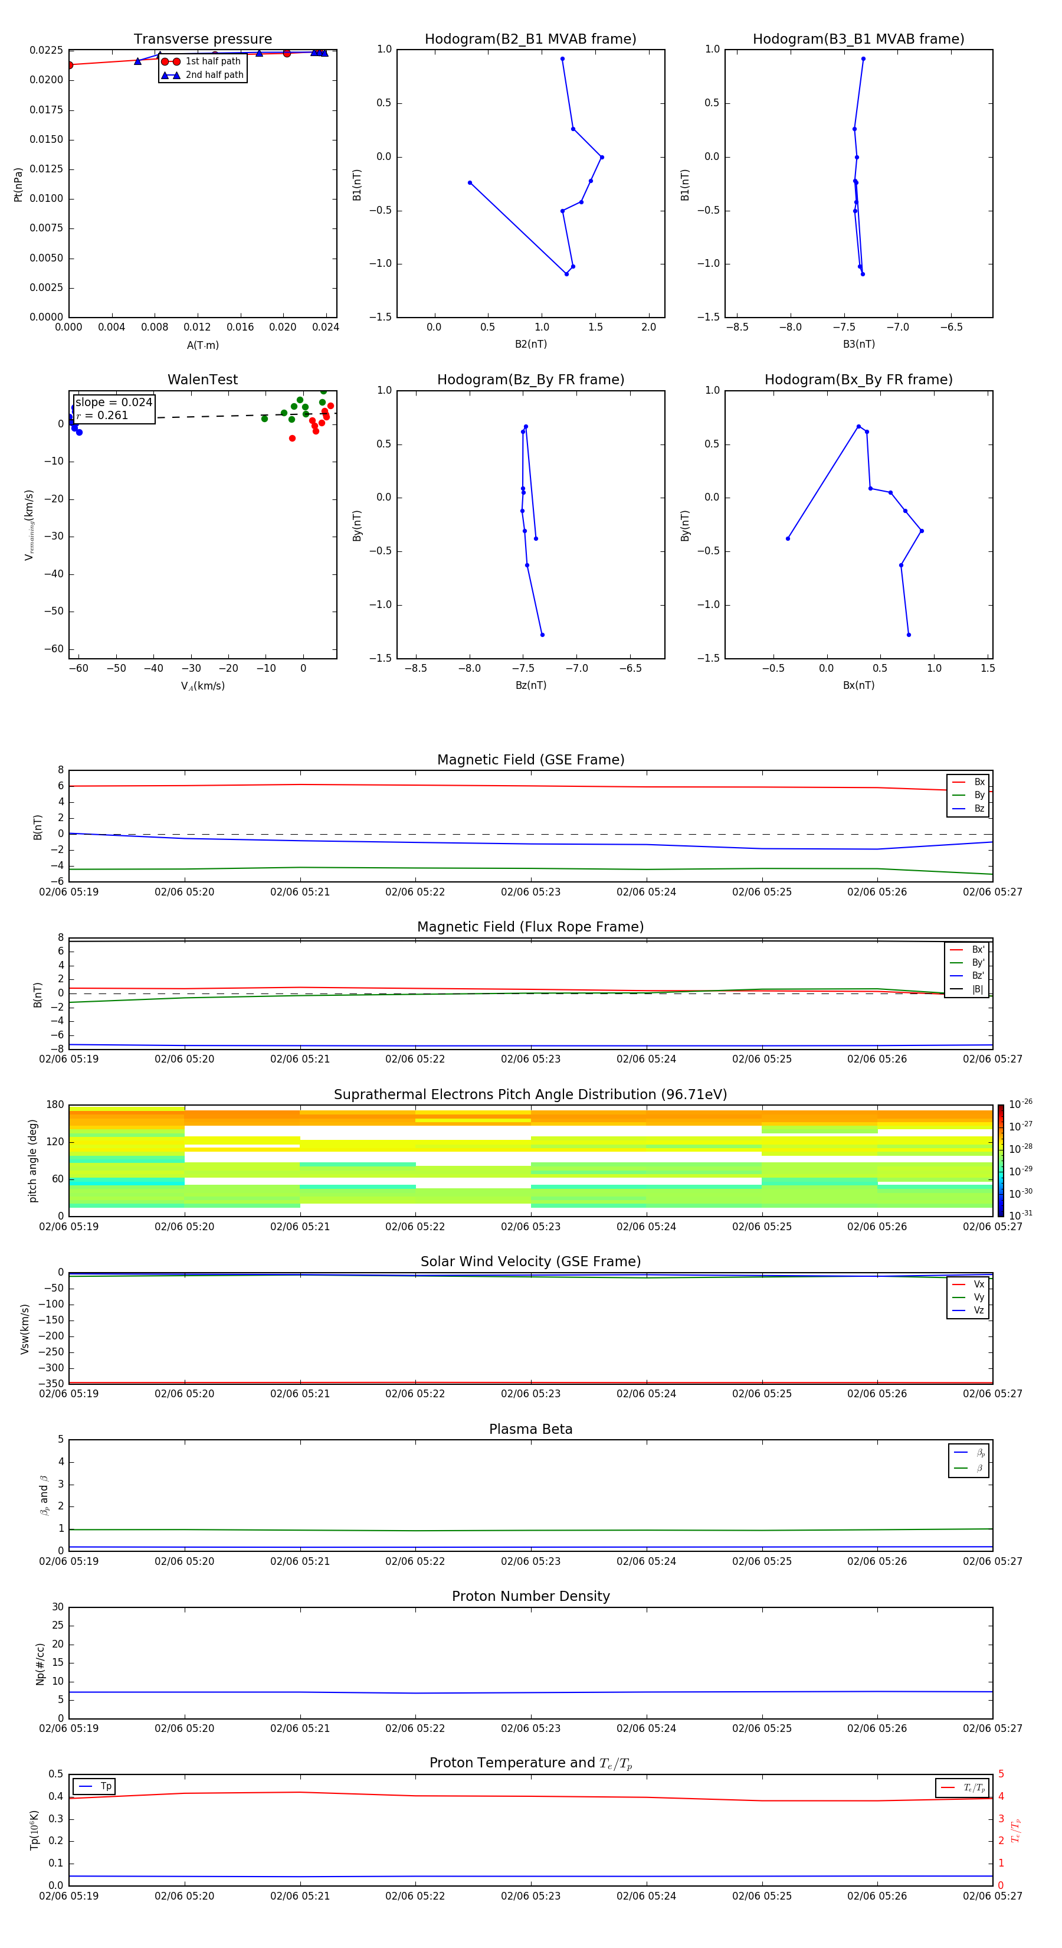
Task: Click the 'By' legend entry in GSE panel
Action: pos(968,795)
